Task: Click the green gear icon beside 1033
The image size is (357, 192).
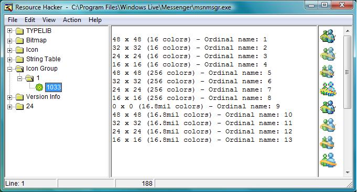Action: (x=39, y=87)
